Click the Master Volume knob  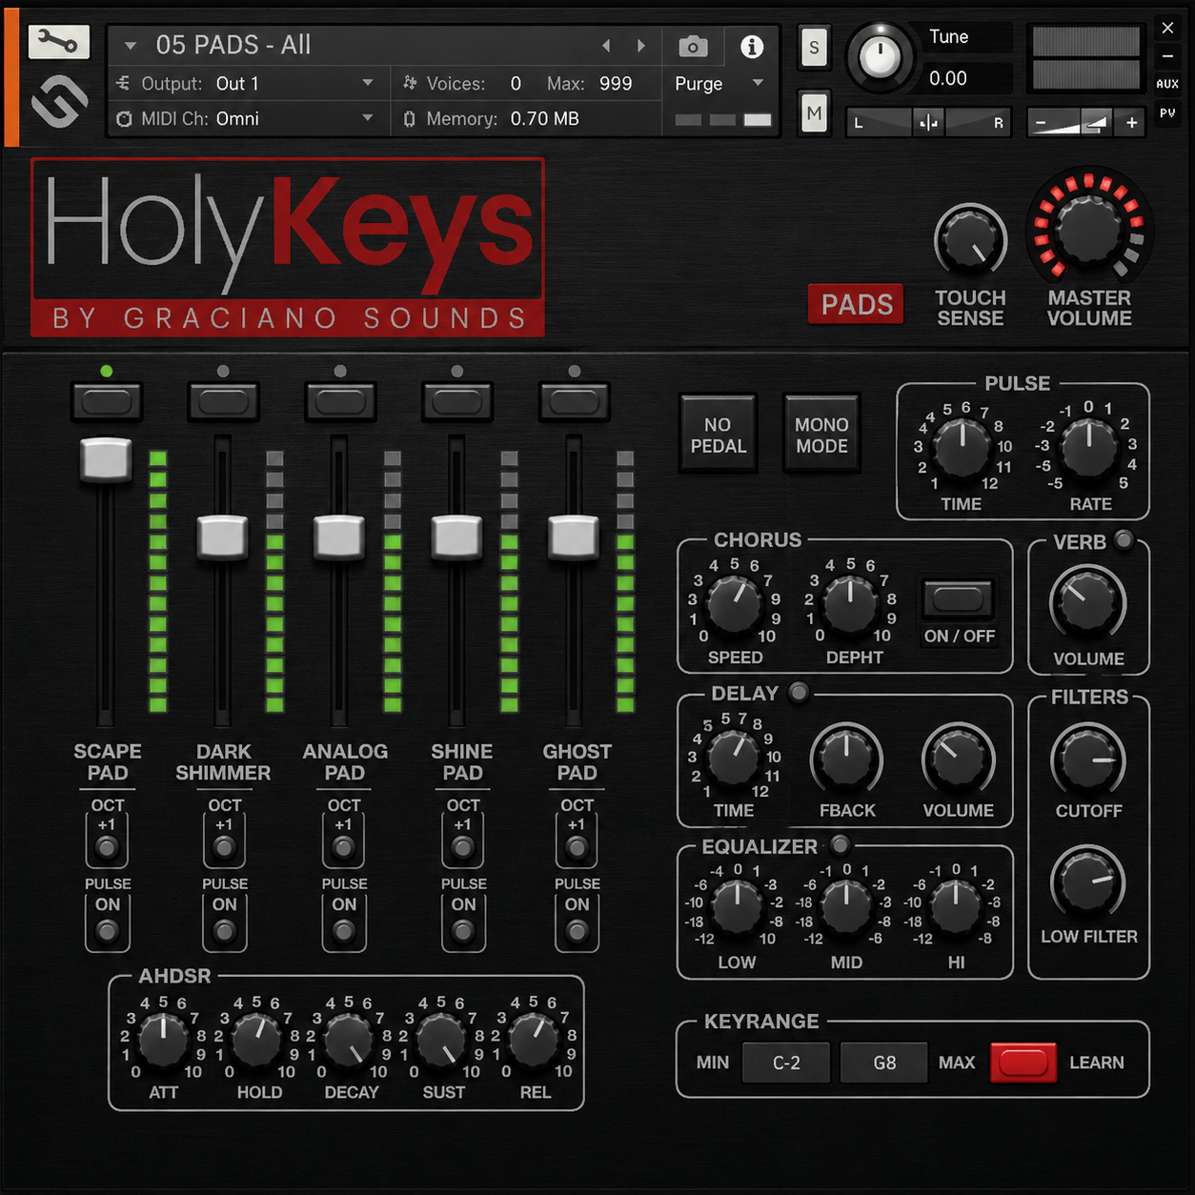1088,231
